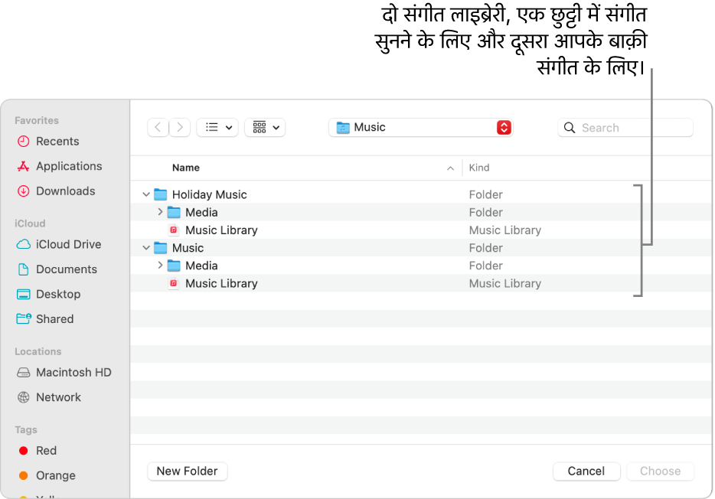Click Media folder icon inside Music folder
715x499 pixels.
tap(174, 266)
